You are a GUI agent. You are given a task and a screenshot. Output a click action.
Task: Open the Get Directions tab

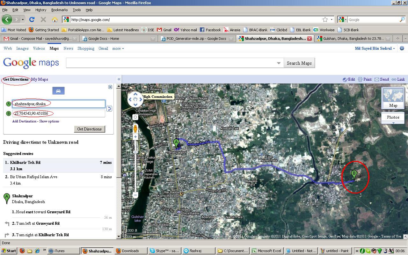point(16,79)
